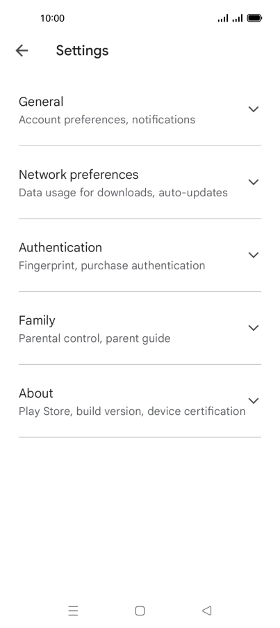Expand the About section chevron
The width and height of the screenshot is (280, 628).
coord(253,400)
